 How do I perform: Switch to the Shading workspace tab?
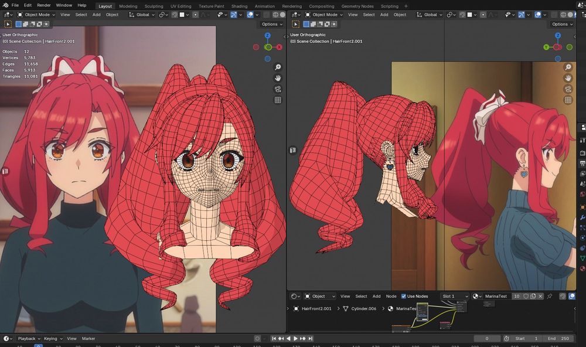[x=239, y=6]
